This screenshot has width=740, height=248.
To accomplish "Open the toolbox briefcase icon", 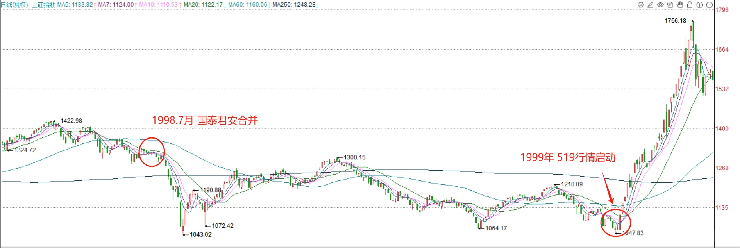I will click(x=670, y=5).
